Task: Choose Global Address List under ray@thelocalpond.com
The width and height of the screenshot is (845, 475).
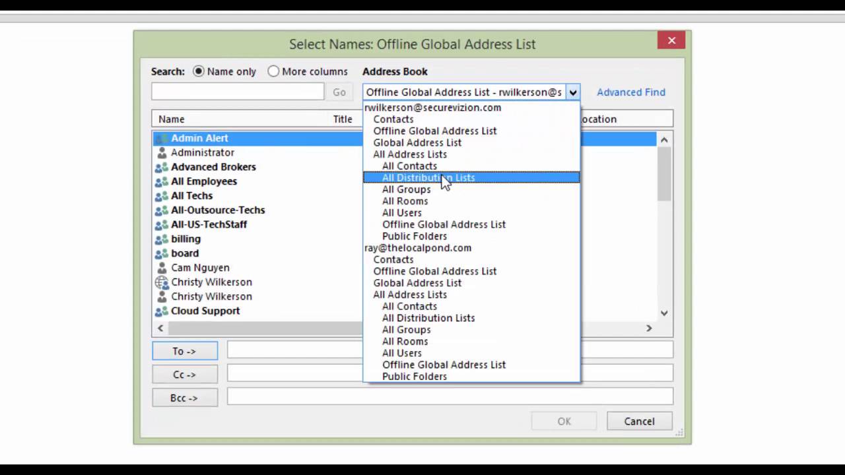Action: click(417, 283)
